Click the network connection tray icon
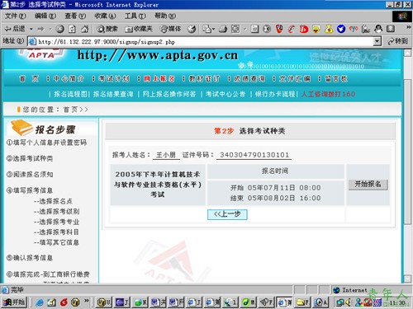 pyautogui.click(x=340, y=302)
